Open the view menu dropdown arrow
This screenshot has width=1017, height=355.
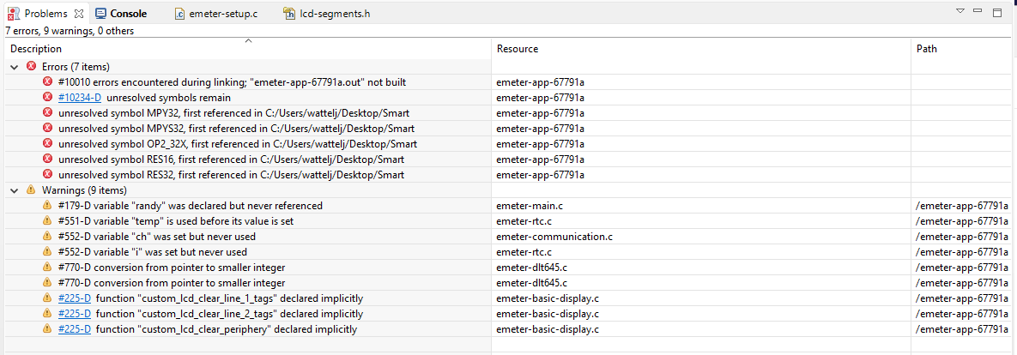(960, 11)
